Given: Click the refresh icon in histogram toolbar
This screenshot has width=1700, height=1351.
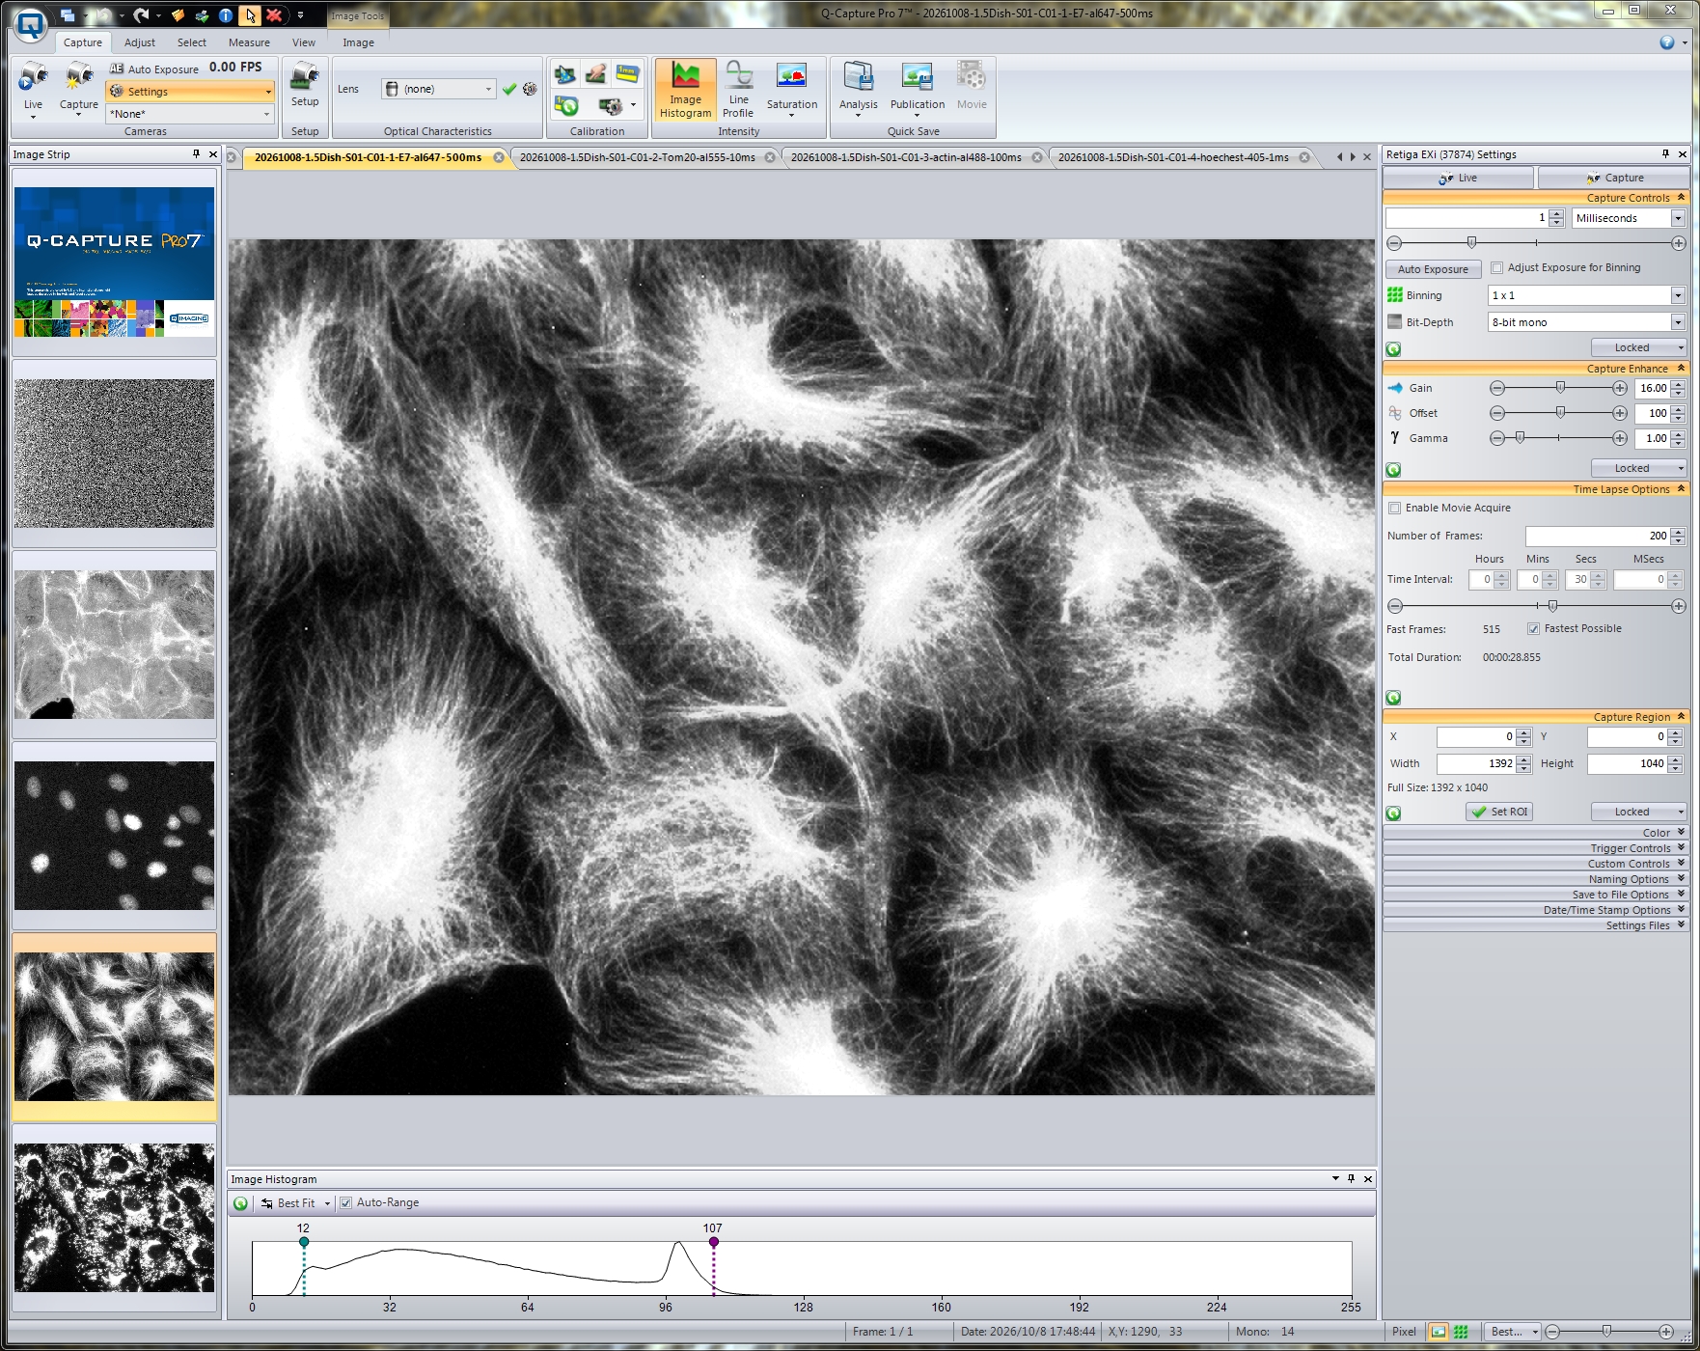Looking at the screenshot, I should [x=240, y=1203].
